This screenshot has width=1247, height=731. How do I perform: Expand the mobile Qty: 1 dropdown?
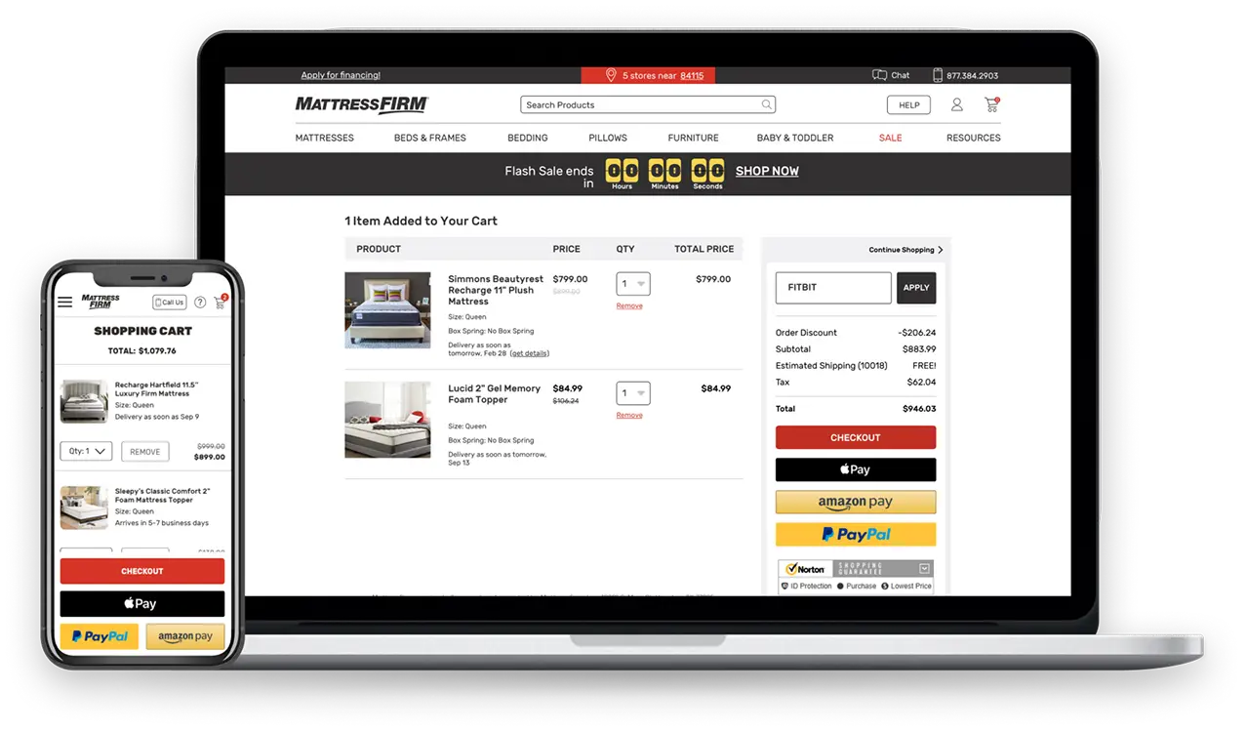pyautogui.click(x=86, y=452)
